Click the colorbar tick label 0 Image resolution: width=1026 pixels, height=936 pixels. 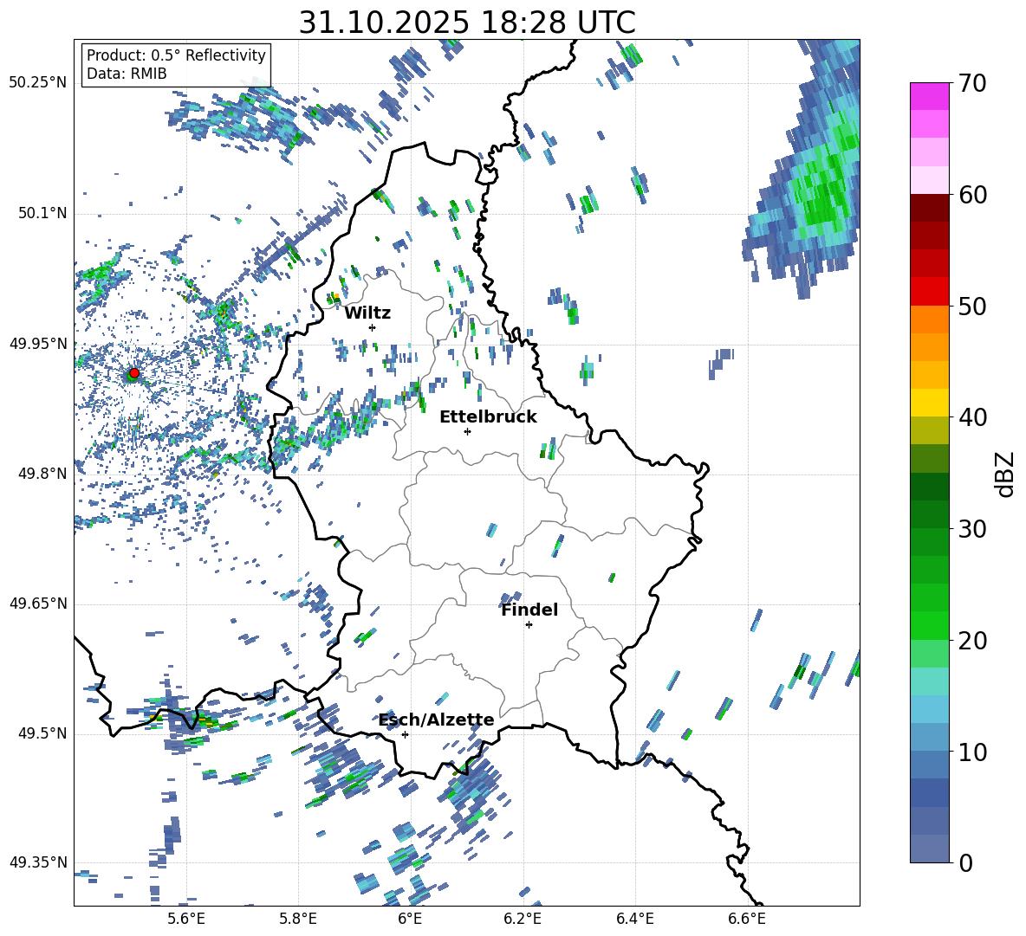tap(965, 862)
